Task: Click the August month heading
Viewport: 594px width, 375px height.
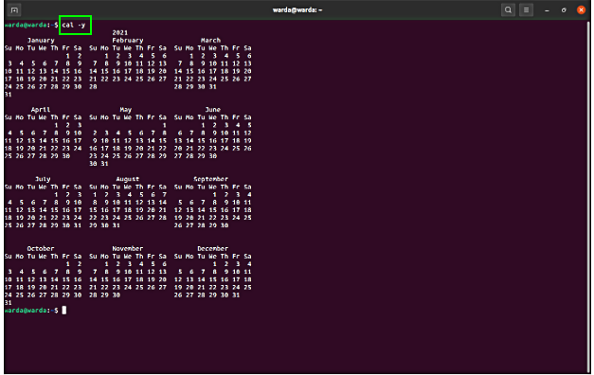Action: [x=128, y=179]
